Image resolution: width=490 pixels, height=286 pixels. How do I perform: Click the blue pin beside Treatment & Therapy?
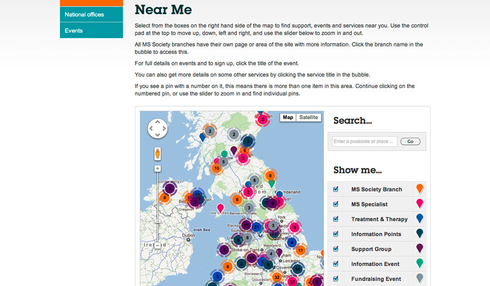pyautogui.click(x=420, y=218)
